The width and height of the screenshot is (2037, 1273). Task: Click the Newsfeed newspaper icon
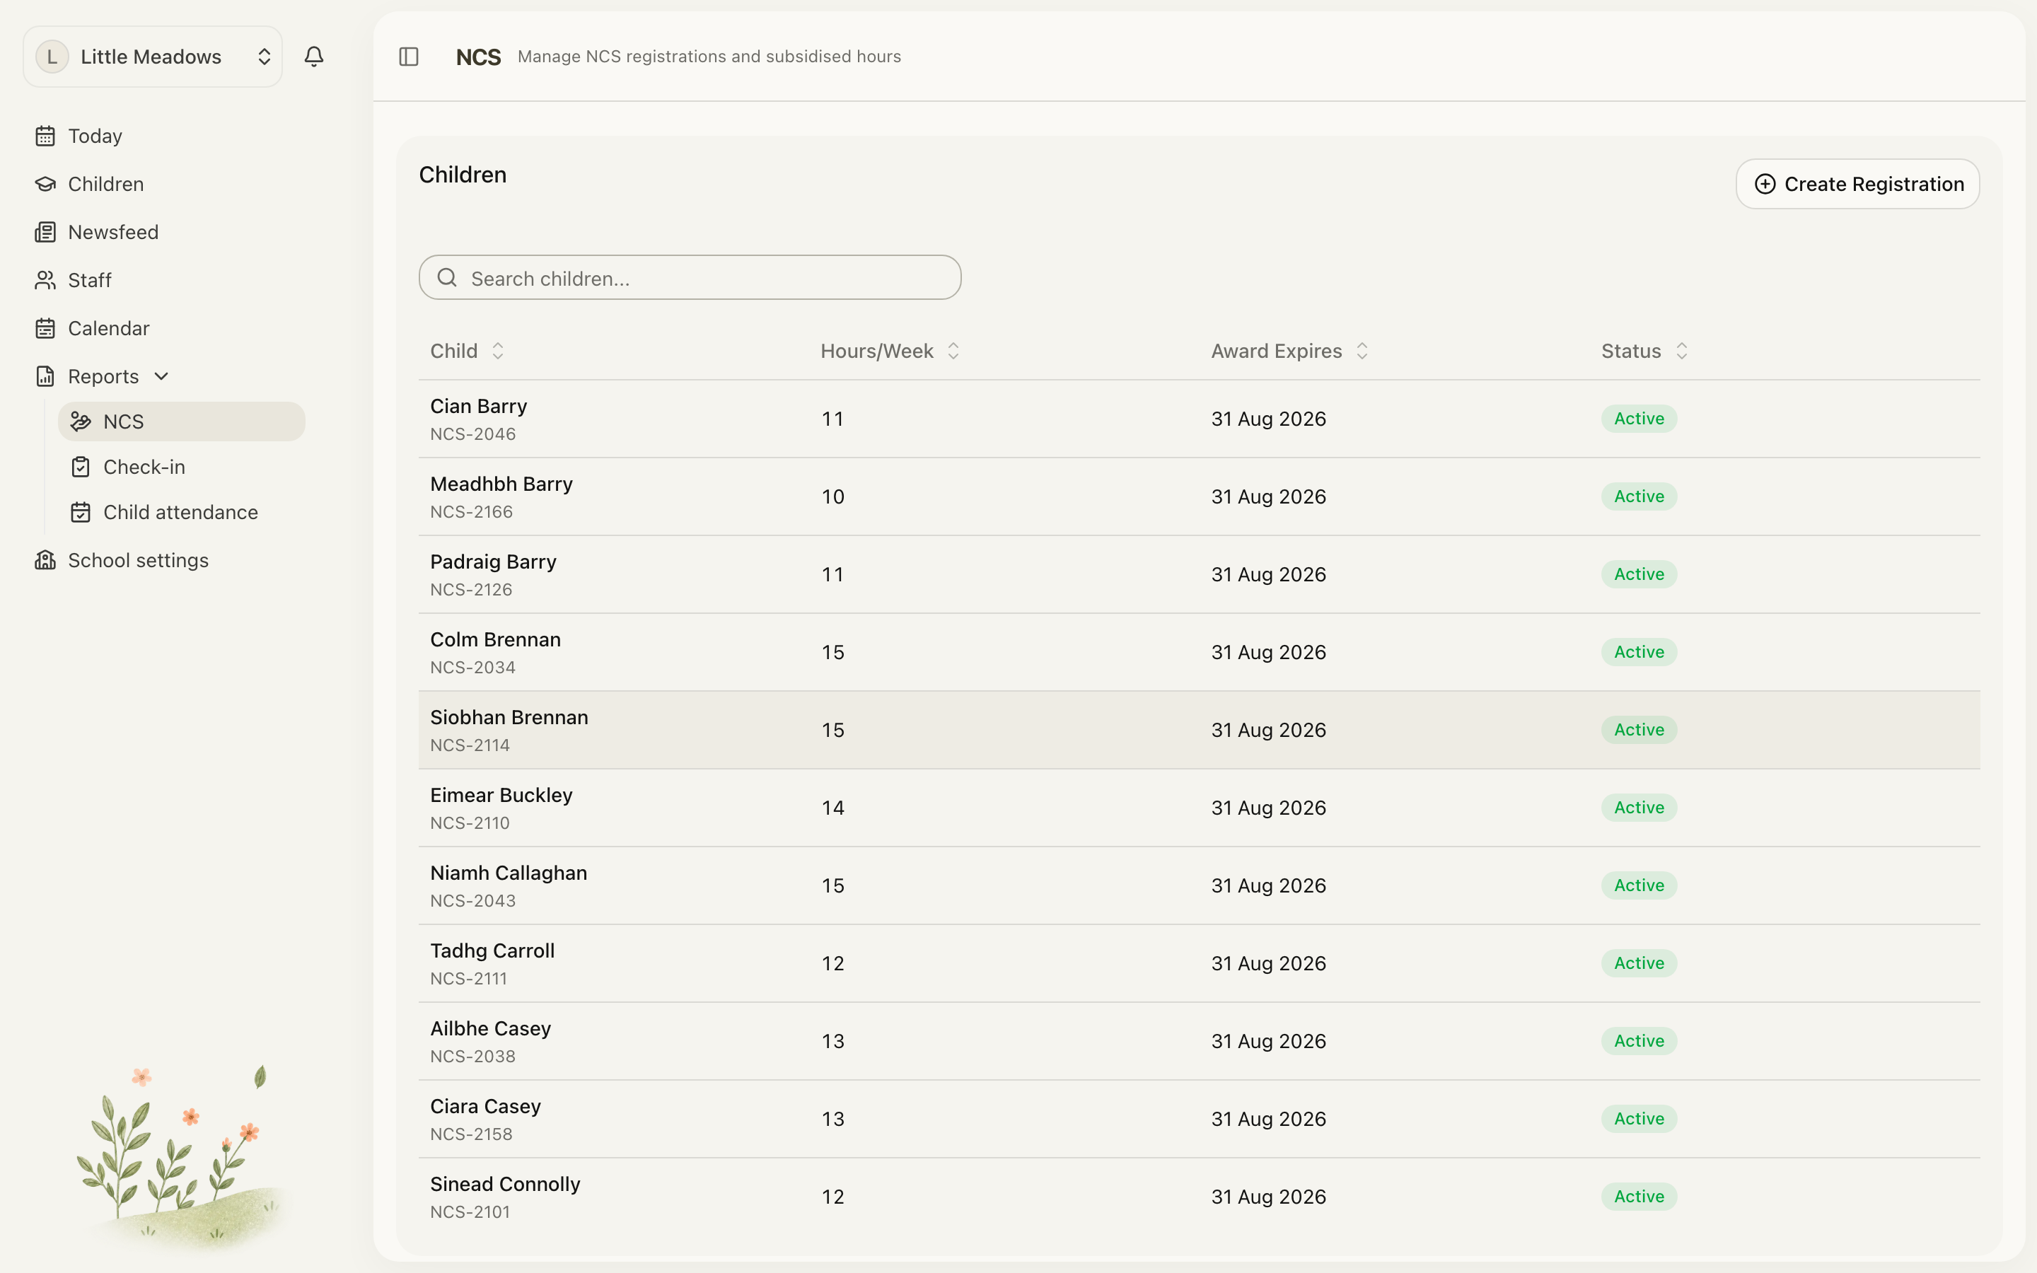[45, 231]
